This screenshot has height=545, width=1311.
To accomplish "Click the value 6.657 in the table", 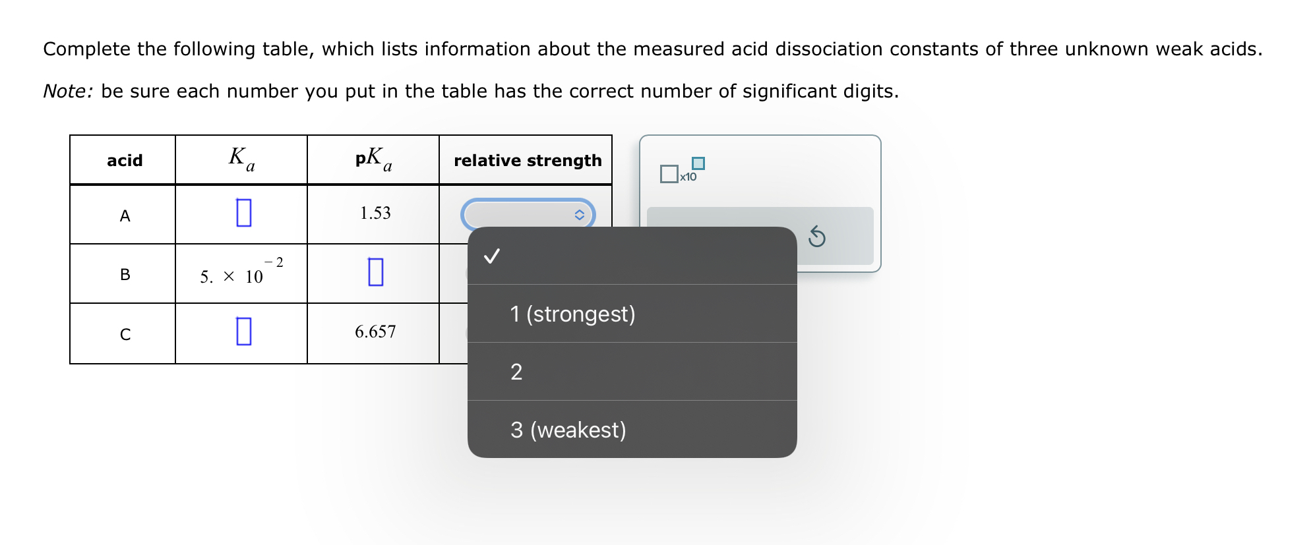I will pos(375,332).
